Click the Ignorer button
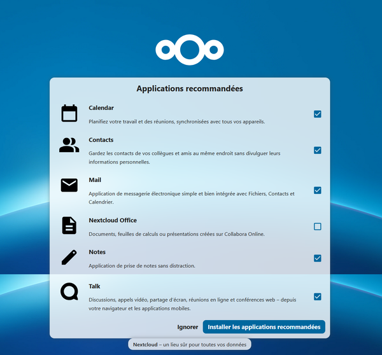382x355 pixels. (x=187, y=327)
